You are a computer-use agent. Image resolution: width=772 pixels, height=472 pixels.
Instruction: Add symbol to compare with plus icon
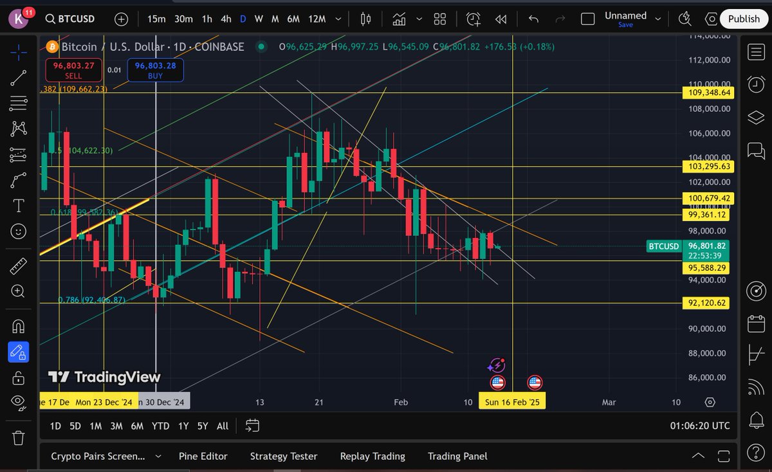point(122,19)
